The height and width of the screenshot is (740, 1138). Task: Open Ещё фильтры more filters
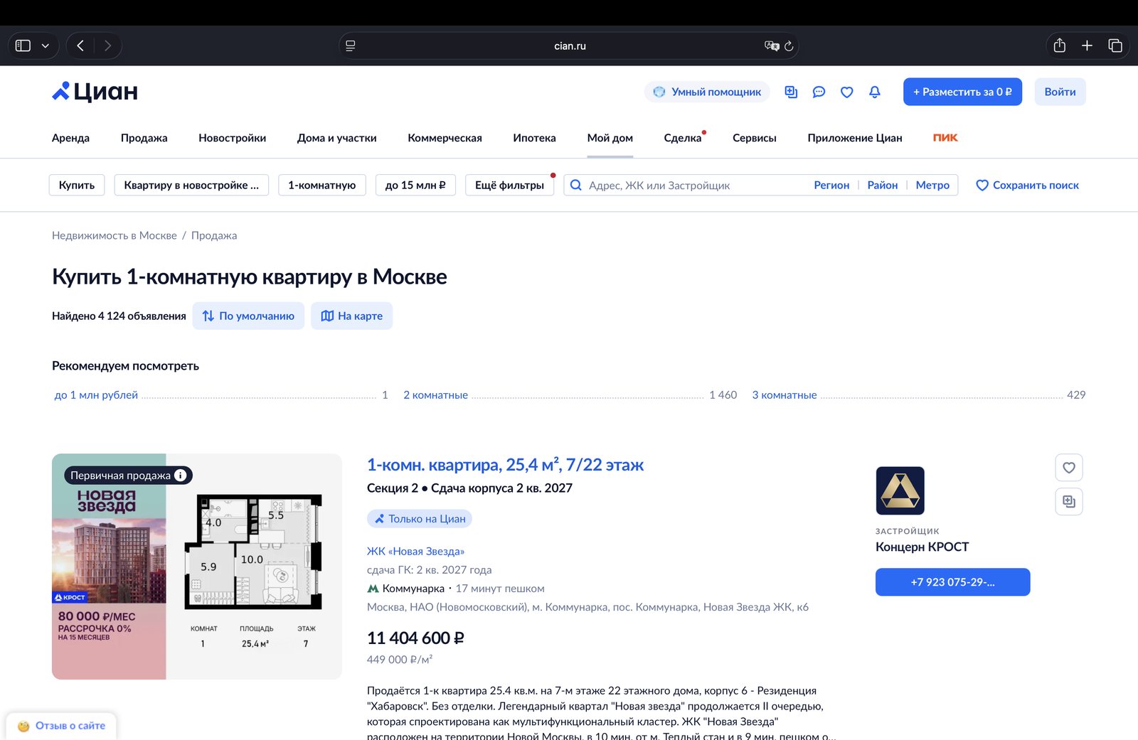(509, 185)
